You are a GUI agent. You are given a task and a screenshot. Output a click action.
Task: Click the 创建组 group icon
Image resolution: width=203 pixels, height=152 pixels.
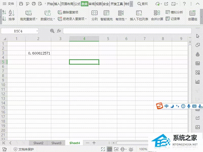tap(193, 13)
